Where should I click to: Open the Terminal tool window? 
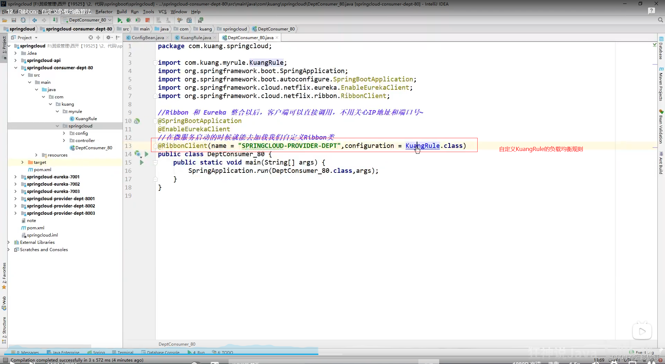[x=123, y=353]
